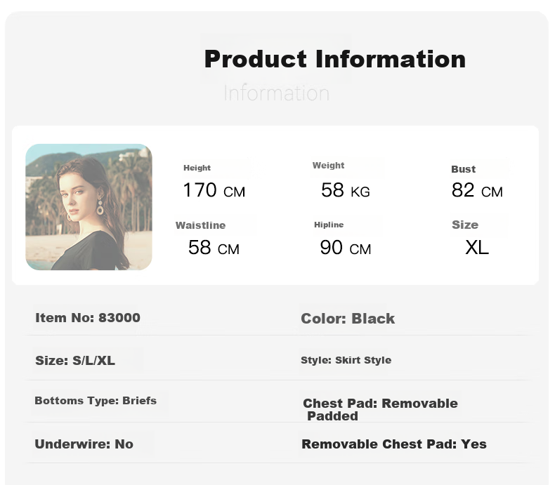Click the Size: S/L/XL row
This screenshot has height=485, width=555.
[x=75, y=361]
